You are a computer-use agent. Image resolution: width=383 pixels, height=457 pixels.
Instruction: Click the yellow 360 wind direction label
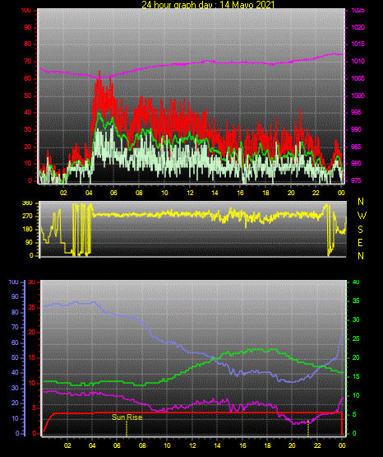[x=27, y=203]
